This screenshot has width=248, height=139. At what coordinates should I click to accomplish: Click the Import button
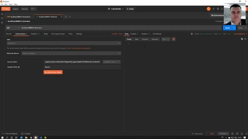(15, 9)
